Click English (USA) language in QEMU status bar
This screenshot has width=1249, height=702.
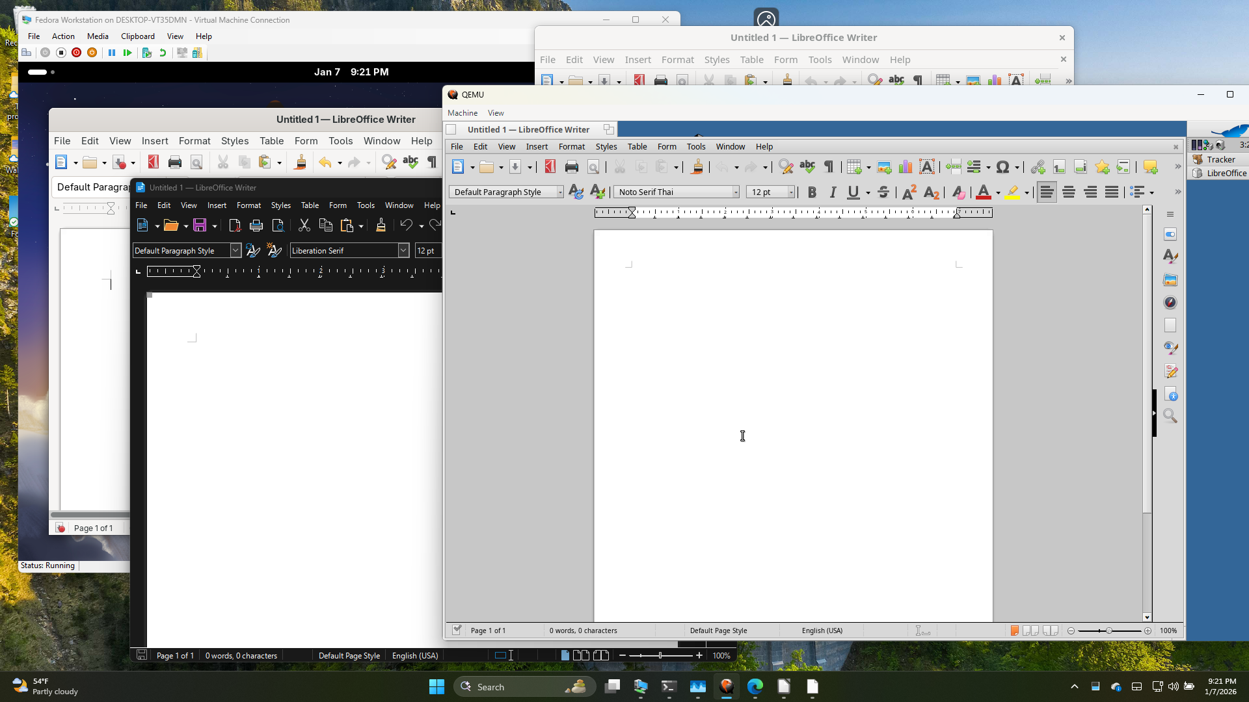click(822, 630)
